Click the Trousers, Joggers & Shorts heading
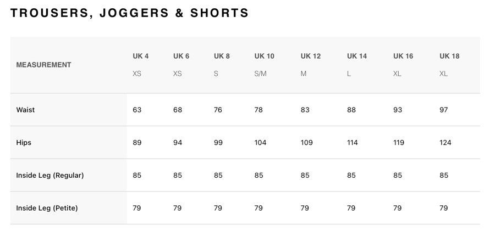This screenshot has width=495, height=242. tap(130, 13)
